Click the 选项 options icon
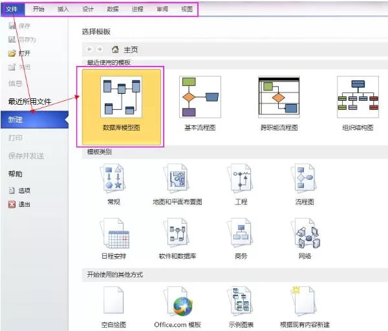 click(12, 190)
